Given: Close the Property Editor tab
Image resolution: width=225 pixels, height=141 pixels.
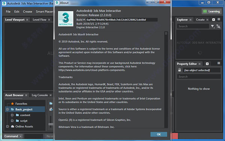Looking at the screenshot, I should [199, 64].
